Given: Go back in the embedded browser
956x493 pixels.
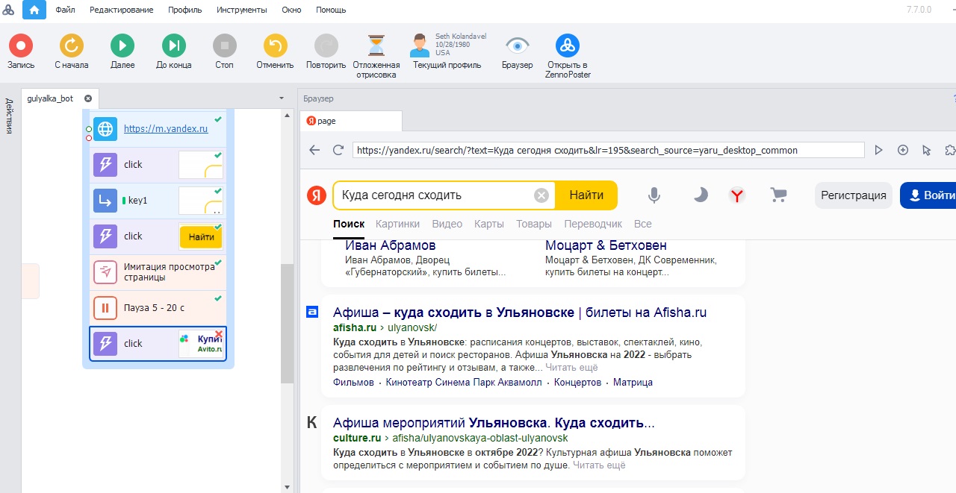Looking at the screenshot, I should pos(314,150).
